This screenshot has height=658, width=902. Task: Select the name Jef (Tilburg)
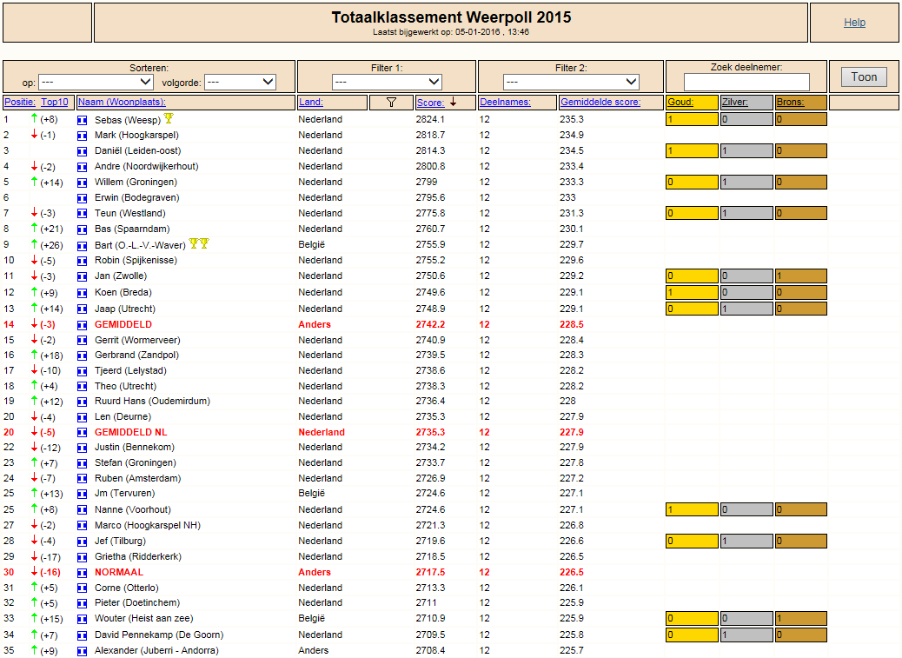tap(120, 542)
